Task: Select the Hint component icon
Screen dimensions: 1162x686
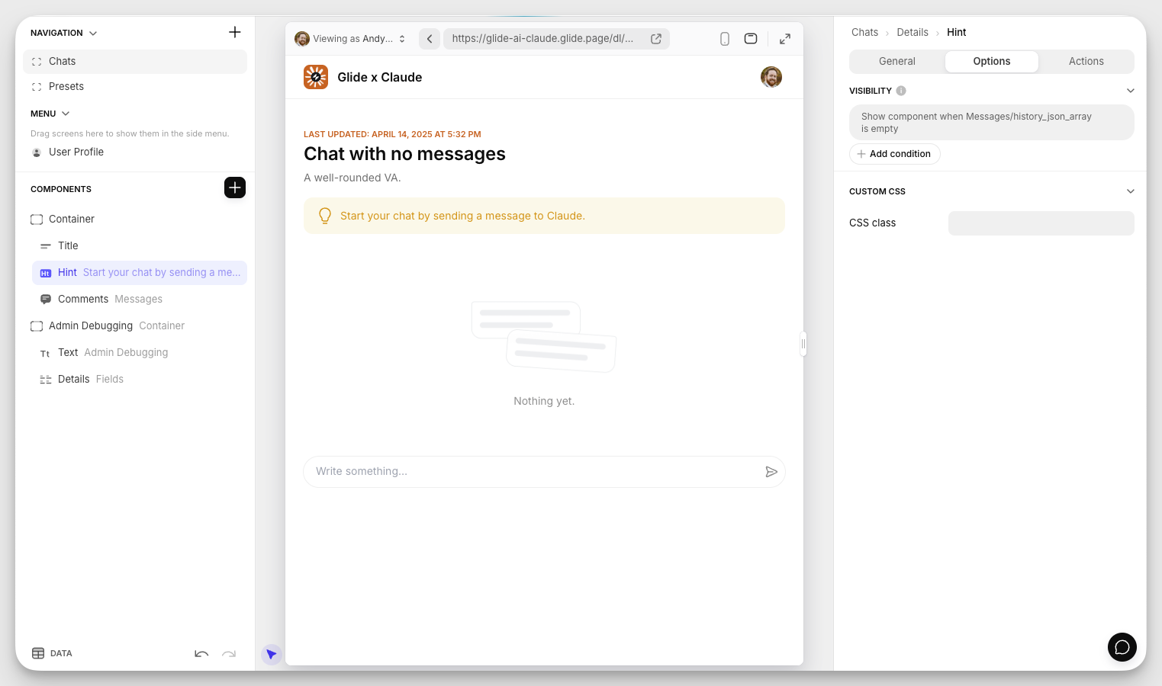Action: tap(46, 273)
